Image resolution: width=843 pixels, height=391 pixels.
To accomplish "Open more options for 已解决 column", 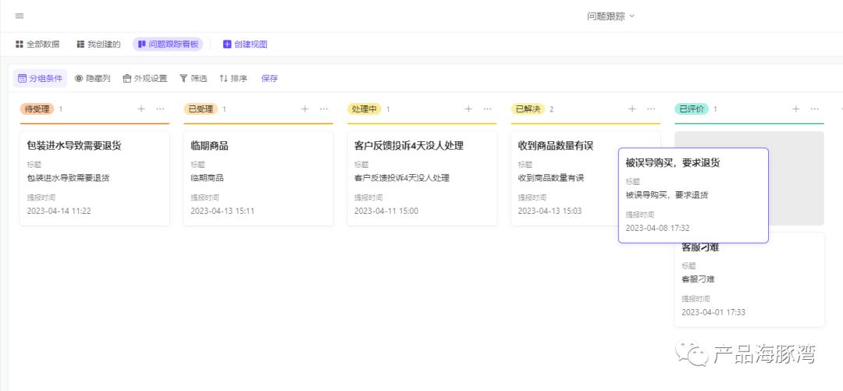I will 651,108.
